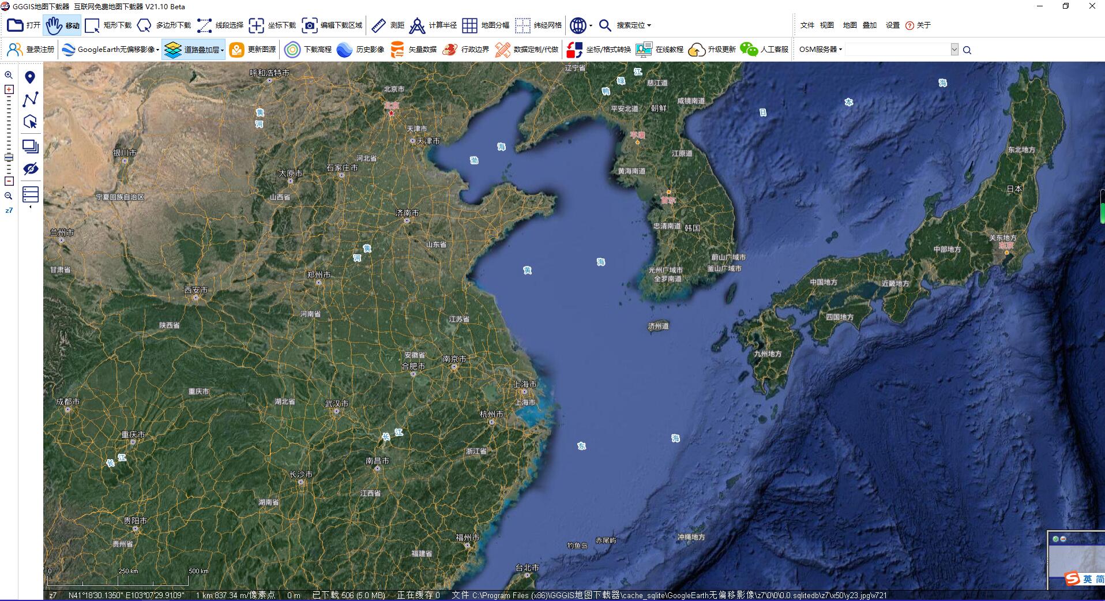
Task: Select the 矩形下载 rectangle download tool
Action: point(109,25)
